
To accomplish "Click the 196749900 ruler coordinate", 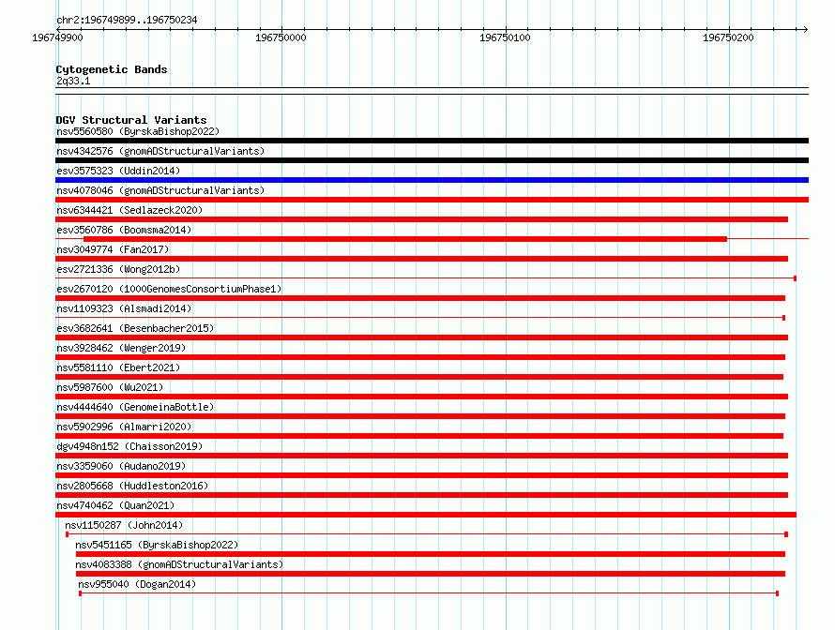I will tap(57, 37).
